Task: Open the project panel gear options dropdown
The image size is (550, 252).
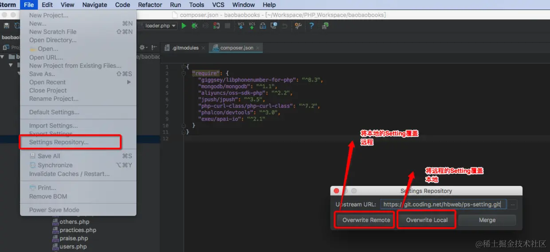Action: pos(143,47)
